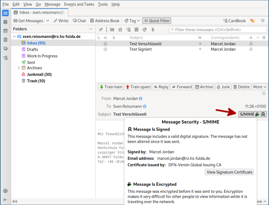Open the Get Messages dropdown arrow
This screenshot has width=269, height=205.
[x=47, y=21]
